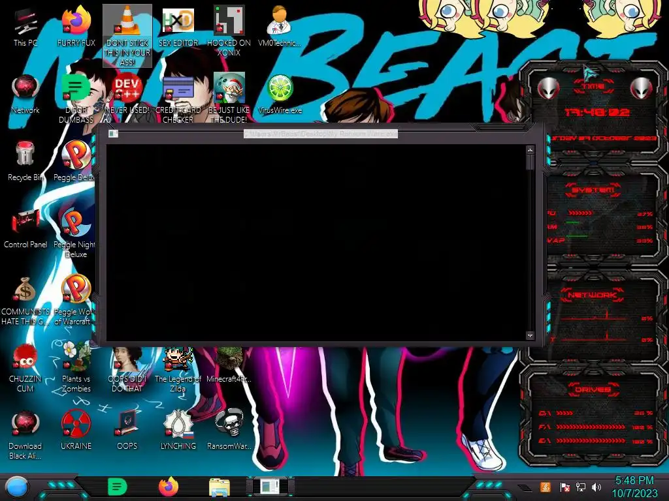669x501 pixels.
Task: Open File Explorer from the taskbar
Action: pyautogui.click(x=220, y=487)
